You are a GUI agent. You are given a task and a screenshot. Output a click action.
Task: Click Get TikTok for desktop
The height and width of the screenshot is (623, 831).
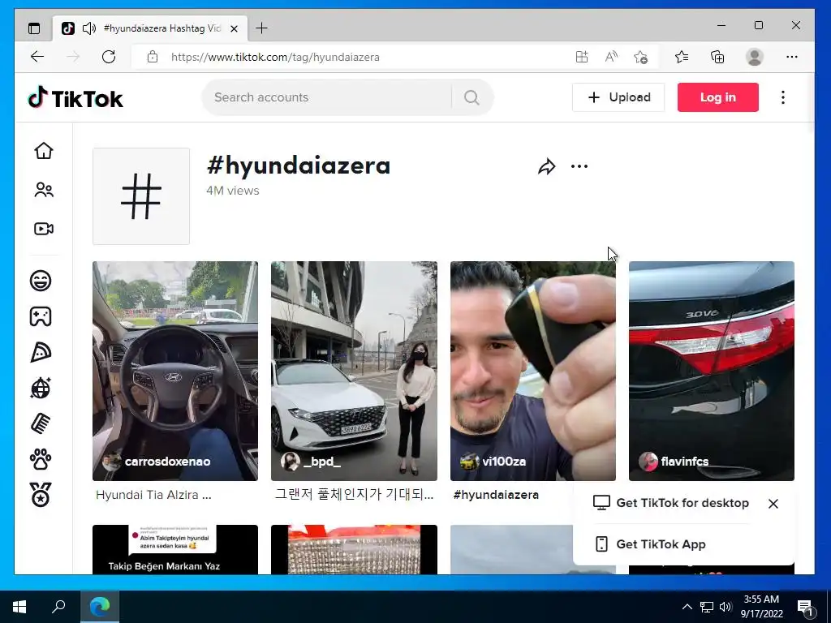[x=671, y=503]
